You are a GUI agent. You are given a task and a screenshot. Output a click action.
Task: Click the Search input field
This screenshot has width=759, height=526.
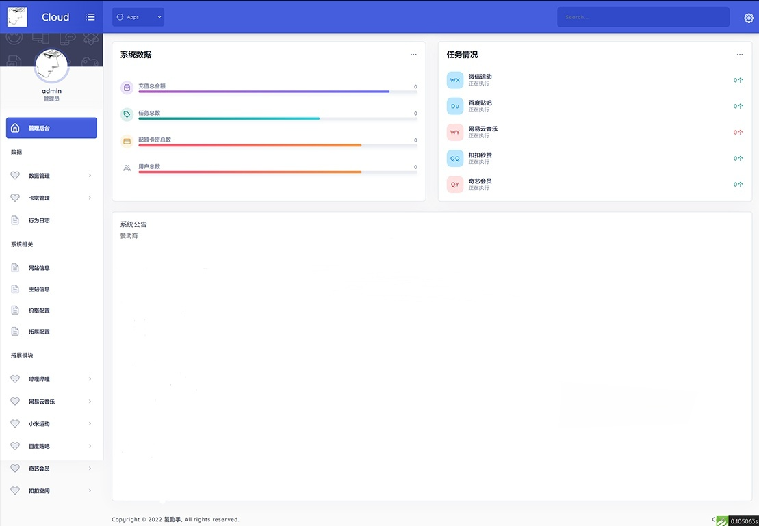(x=643, y=17)
